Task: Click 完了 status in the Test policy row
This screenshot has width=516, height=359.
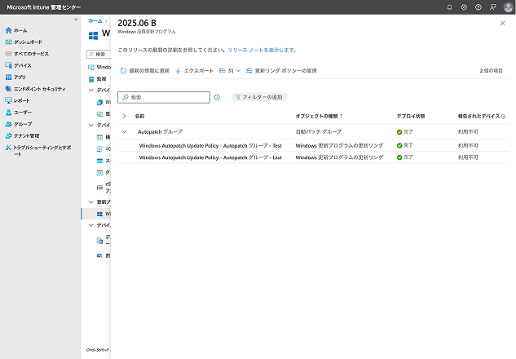Action: coord(405,145)
